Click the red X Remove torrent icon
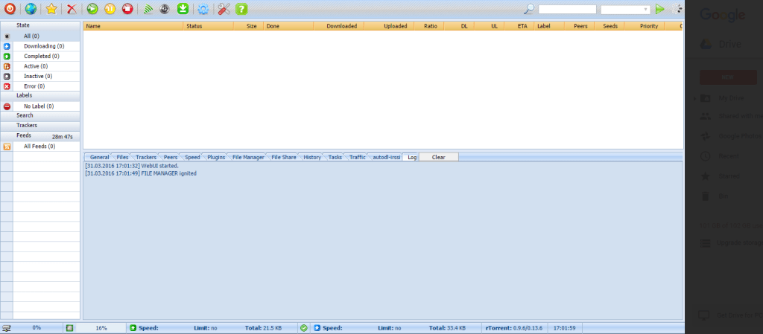763x334 pixels. click(72, 10)
